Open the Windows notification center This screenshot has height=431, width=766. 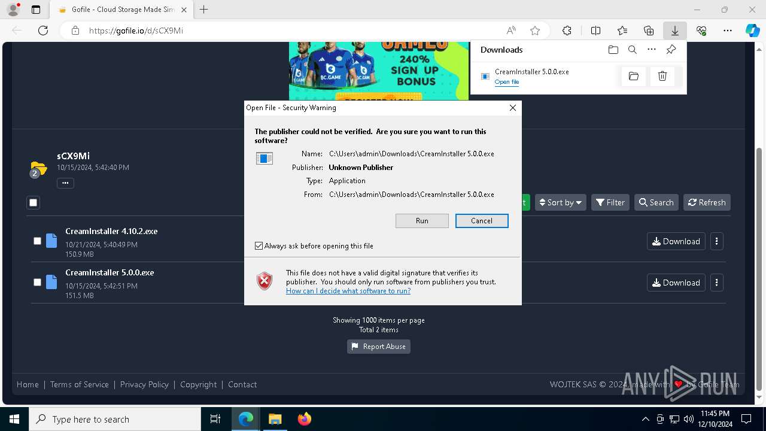746,419
